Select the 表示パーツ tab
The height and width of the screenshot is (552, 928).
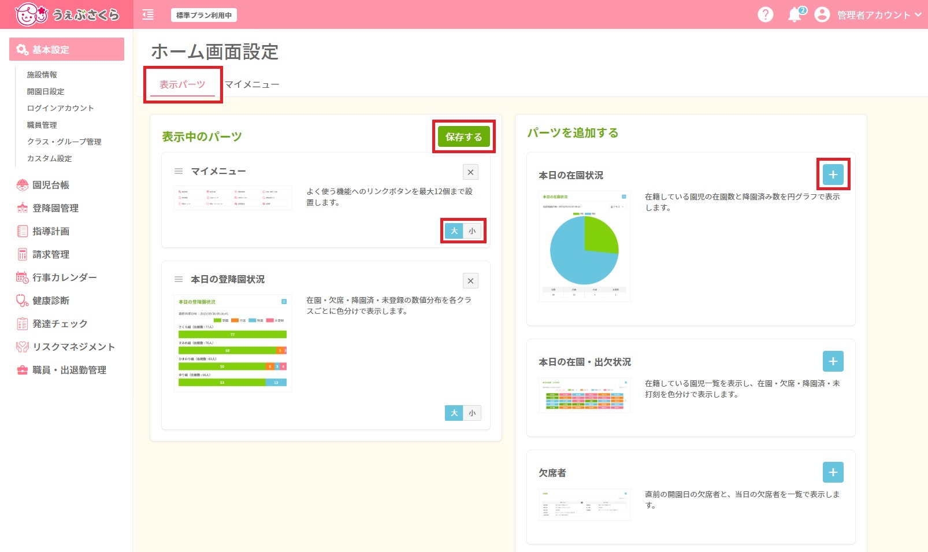click(x=183, y=84)
